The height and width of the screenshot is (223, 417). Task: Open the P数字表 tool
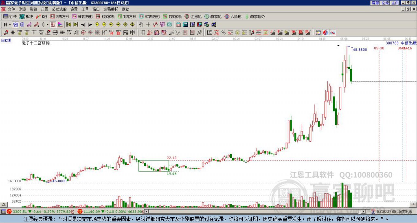[105, 16]
